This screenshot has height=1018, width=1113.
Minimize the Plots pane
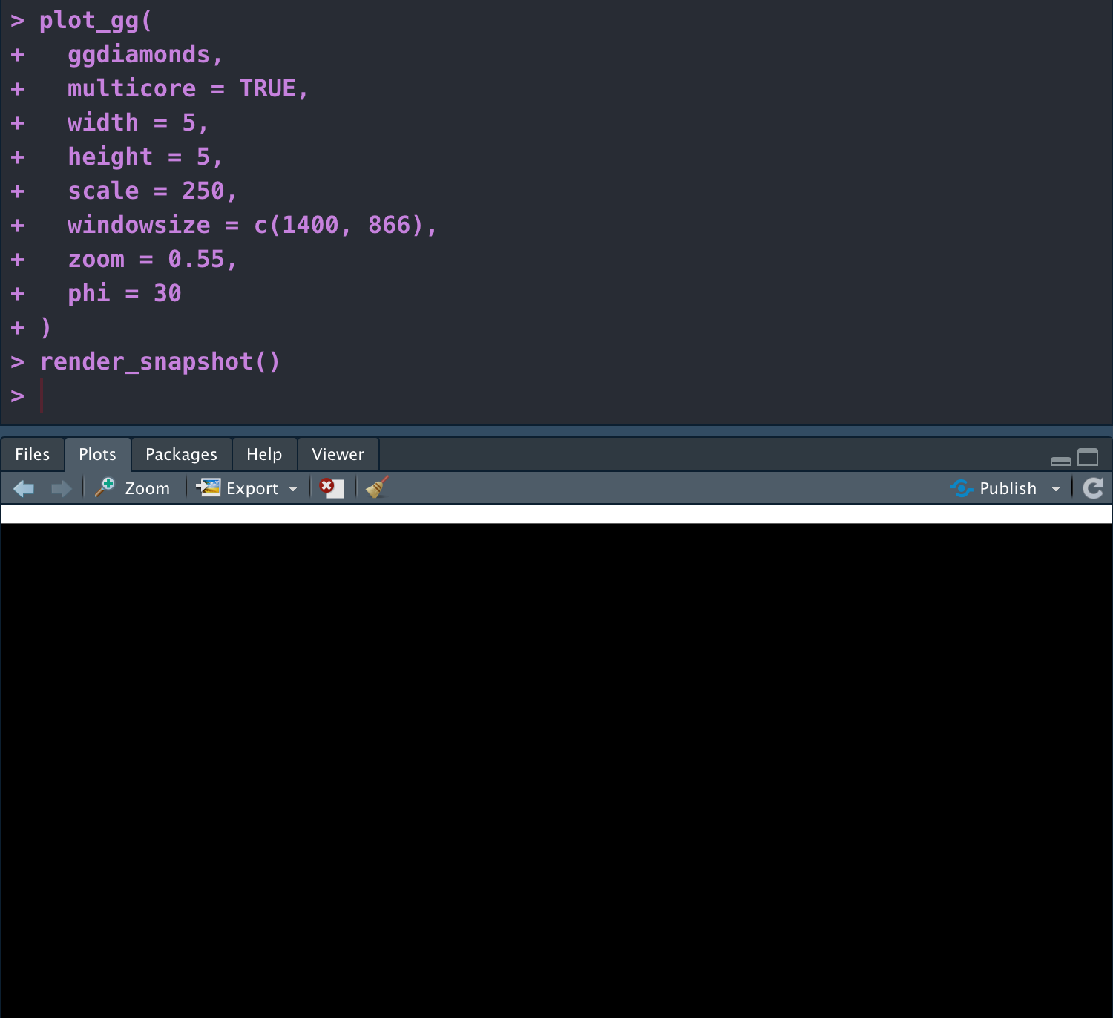point(1060,460)
